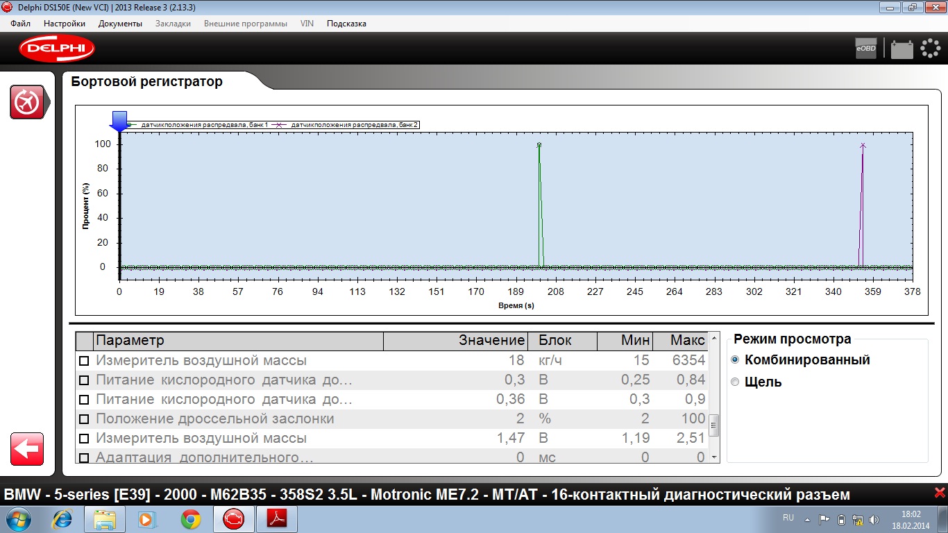Select the Щель view mode radio button
Image resolution: width=948 pixels, height=533 pixels.
(x=735, y=382)
